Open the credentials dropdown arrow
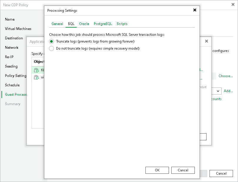The image size is (238, 182). (218, 91)
